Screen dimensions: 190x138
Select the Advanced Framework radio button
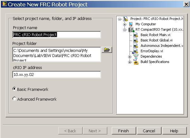point(14,99)
